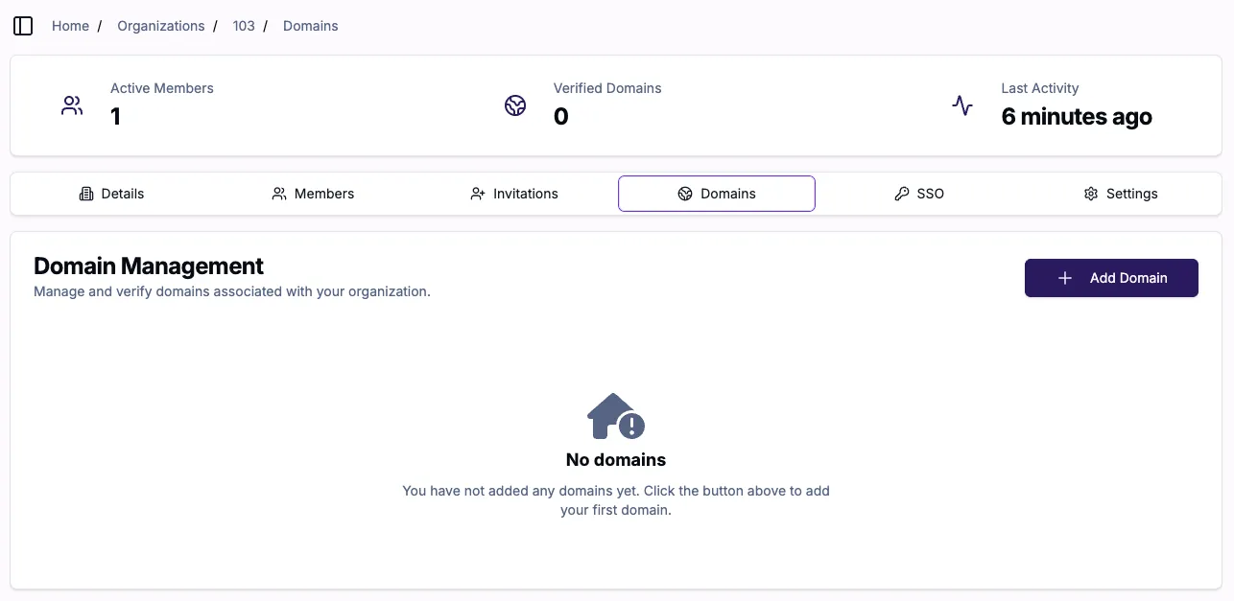Go to the SSO tab
Screen dimensions: 1234x601
pos(918,194)
